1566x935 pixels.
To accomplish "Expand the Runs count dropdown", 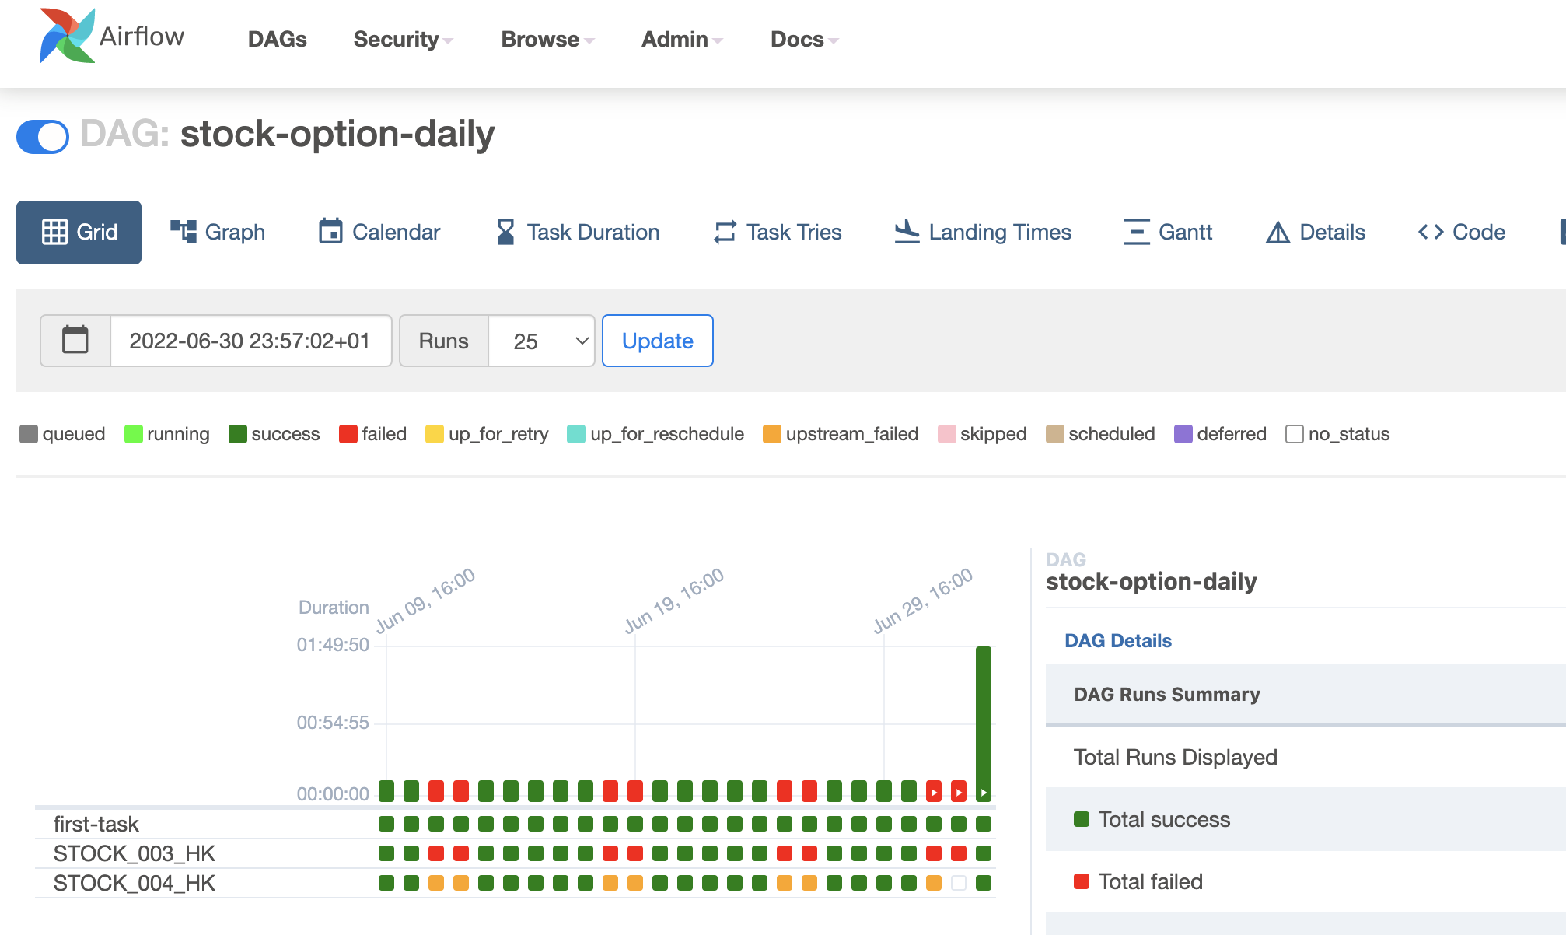I will pyautogui.click(x=542, y=341).
